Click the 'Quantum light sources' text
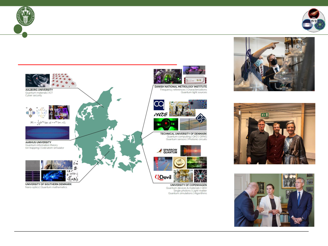This screenshot has height=246, width=328. click(194, 92)
